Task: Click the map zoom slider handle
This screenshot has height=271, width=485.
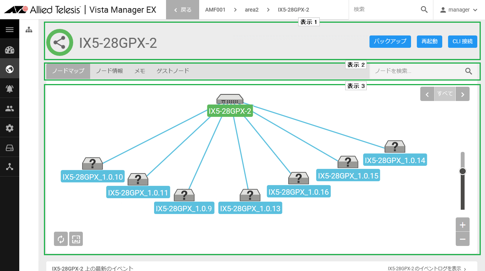Action: 463,171
